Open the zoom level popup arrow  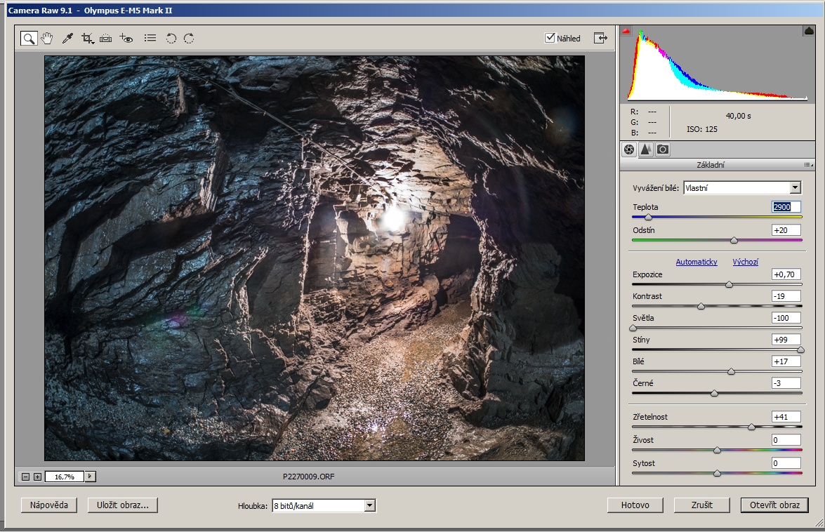(x=90, y=477)
